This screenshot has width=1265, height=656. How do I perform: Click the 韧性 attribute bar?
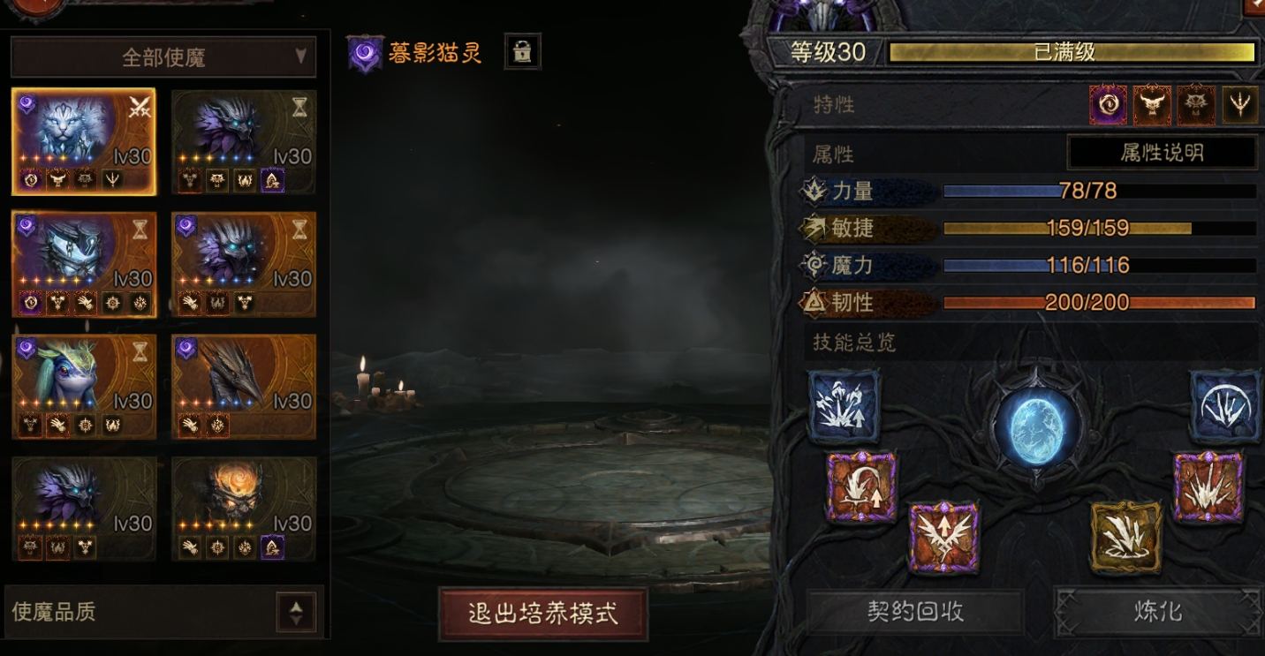click(1099, 303)
